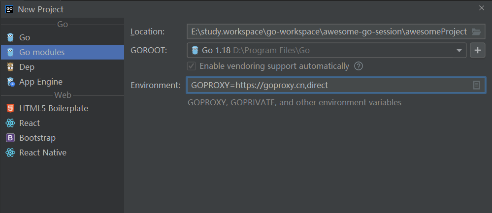Click the React atom icon
492x213 pixels.
10,123
